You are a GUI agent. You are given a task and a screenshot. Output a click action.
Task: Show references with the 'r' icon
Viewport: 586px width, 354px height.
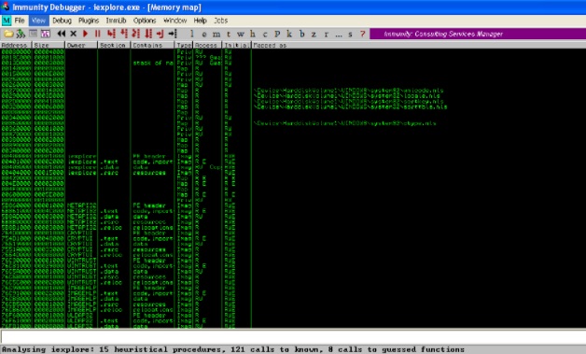coord(327,34)
